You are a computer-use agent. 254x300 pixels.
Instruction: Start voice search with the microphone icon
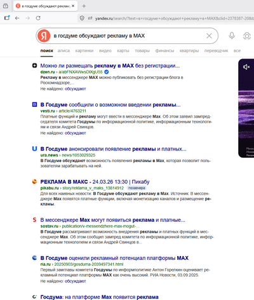click(232, 36)
